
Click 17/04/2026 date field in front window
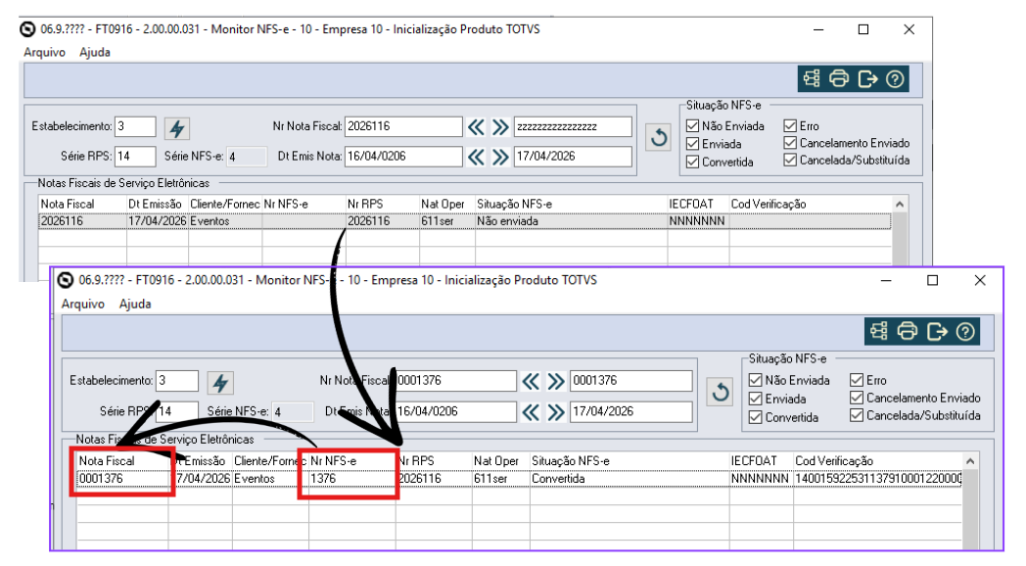click(x=630, y=411)
